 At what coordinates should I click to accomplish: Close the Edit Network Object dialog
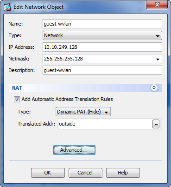coord(157,5)
